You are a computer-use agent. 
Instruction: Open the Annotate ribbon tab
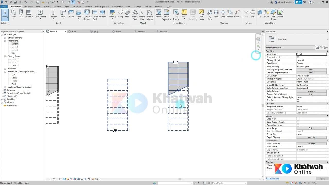[x=77, y=7]
